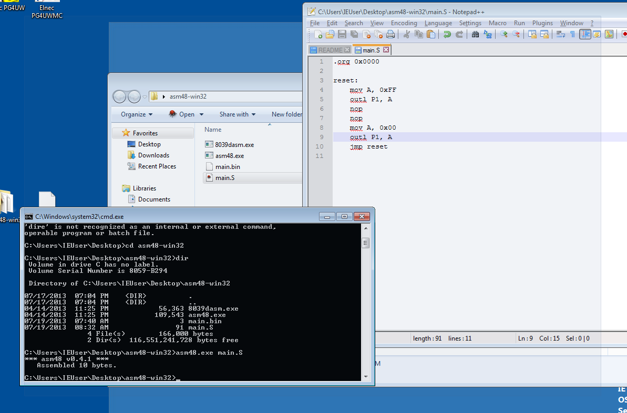This screenshot has height=413, width=627.
Task: Click the user-defined language toolbar icon
Action: (x=597, y=35)
